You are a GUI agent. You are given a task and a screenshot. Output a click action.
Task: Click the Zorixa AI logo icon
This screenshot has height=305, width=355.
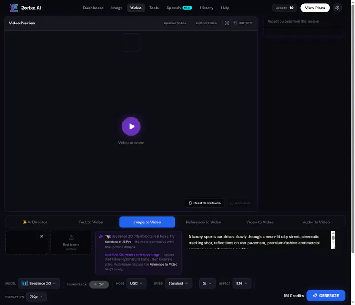pos(14,8)
